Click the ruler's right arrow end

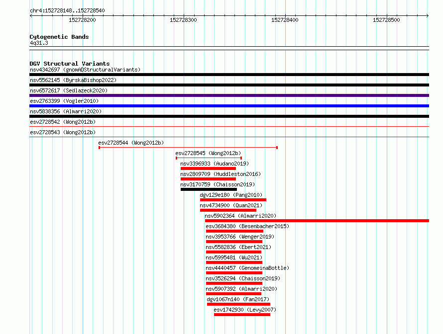[x=428, y=15]
